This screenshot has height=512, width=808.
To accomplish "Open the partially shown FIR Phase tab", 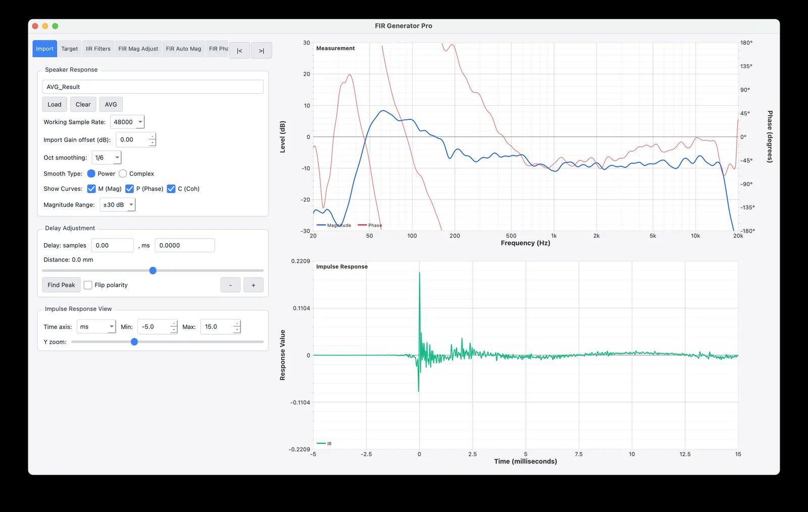I will pyautogui.click(x=218, y=49).
